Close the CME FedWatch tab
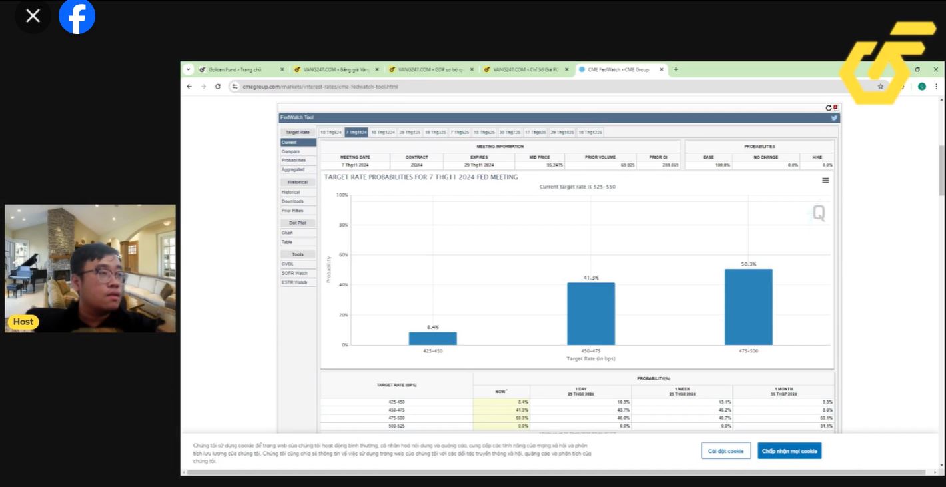Viewport: 946px width, 487px height. 662,69
